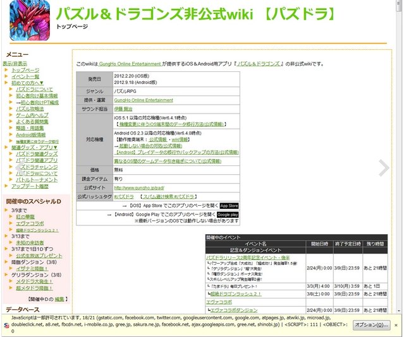The image size is (404, 337).
Task: Open イザナミ降臨！ link
Action: coord(32,269)
